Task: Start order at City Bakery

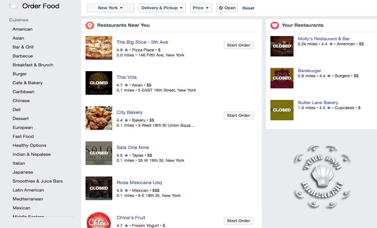Action: pos(239,115)
